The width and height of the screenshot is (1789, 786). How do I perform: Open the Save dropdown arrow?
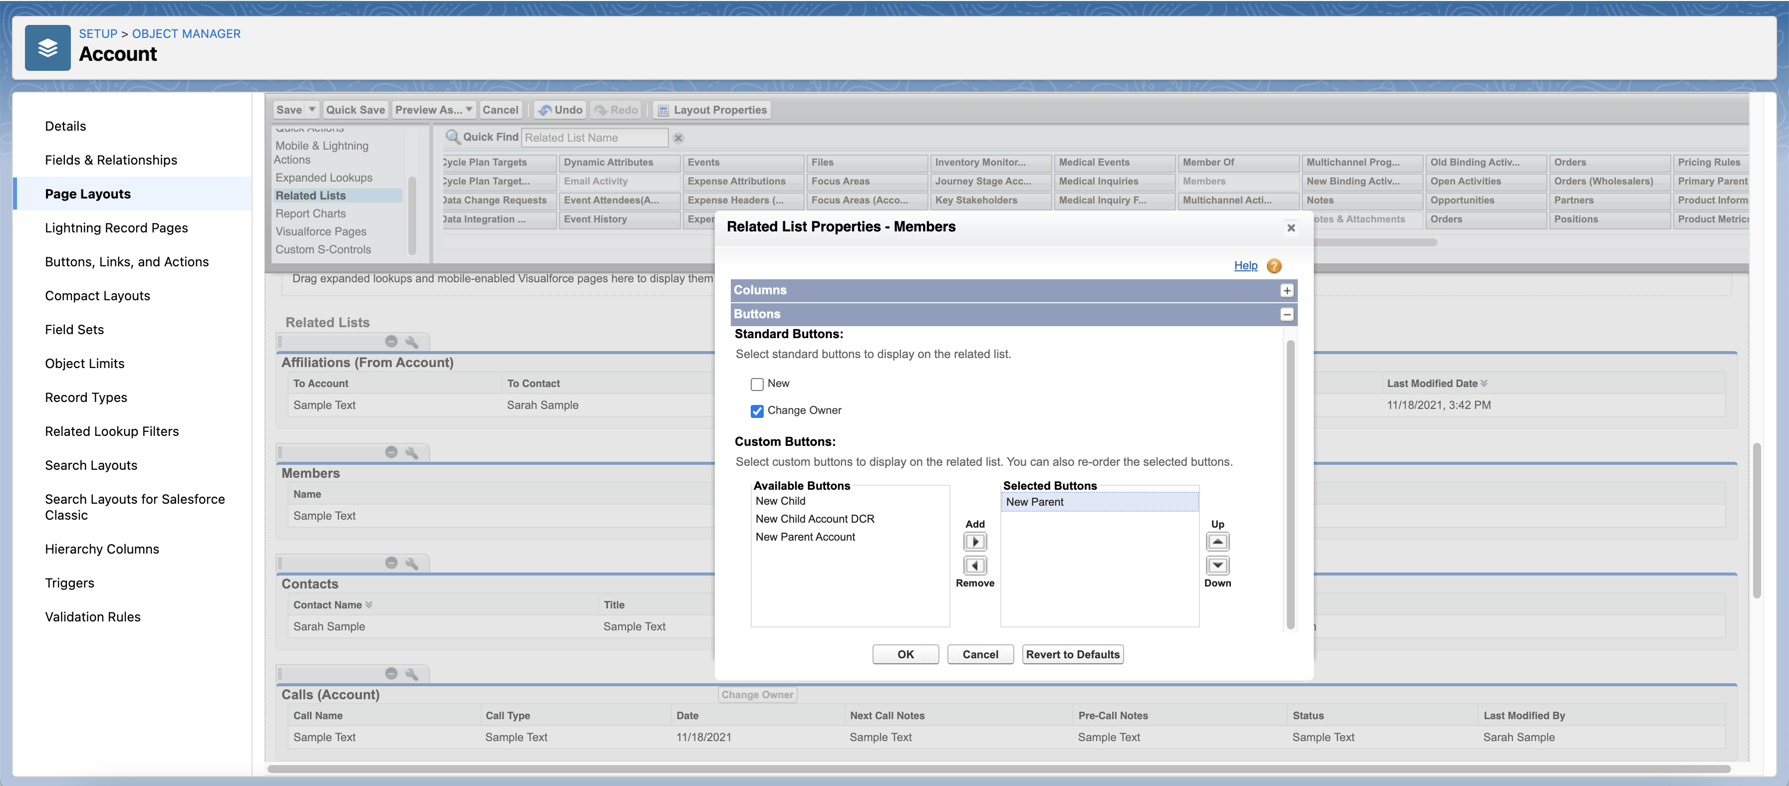click(312, 110)
